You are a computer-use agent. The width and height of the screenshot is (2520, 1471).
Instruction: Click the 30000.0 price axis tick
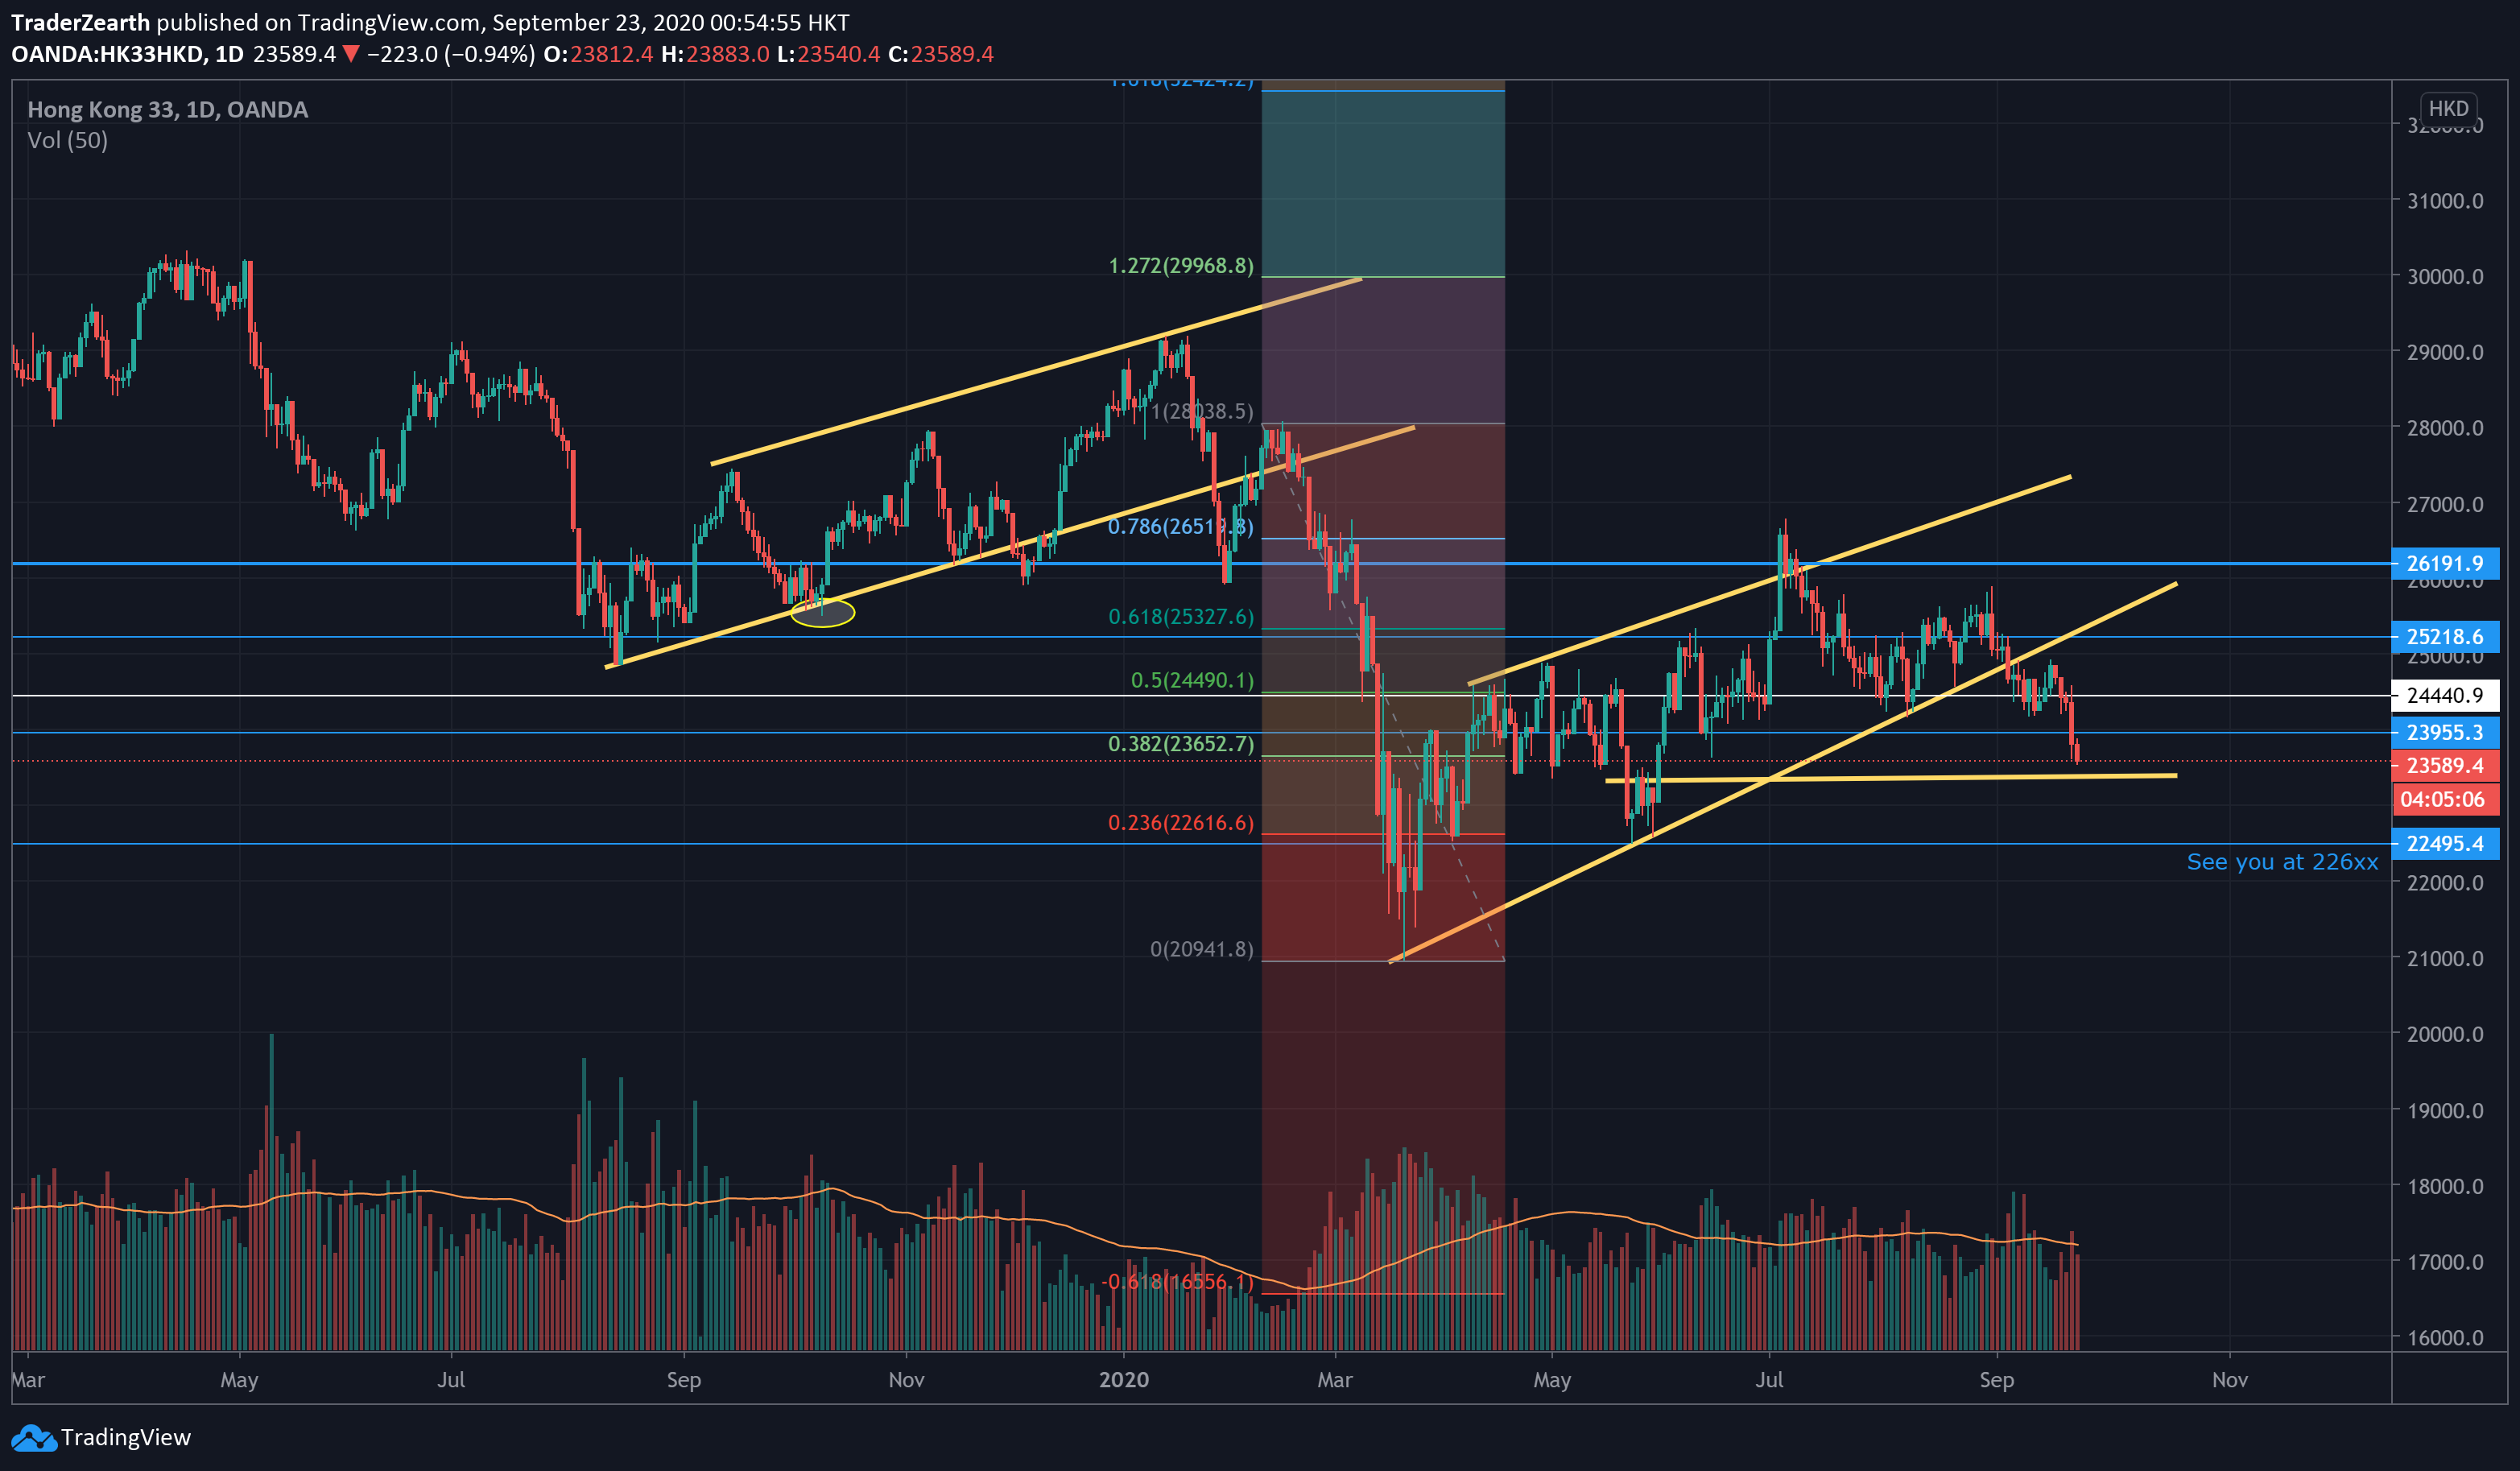point(2444,277)
